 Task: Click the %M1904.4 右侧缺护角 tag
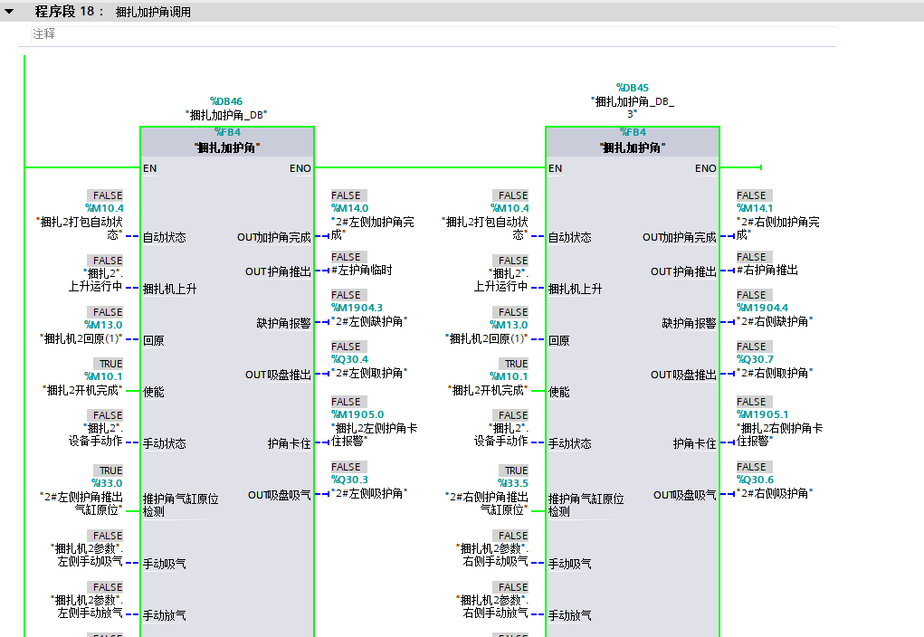(x=762, y=308)
